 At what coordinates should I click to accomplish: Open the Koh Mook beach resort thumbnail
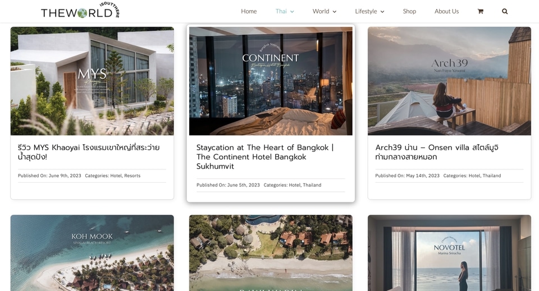coord(92,253)
